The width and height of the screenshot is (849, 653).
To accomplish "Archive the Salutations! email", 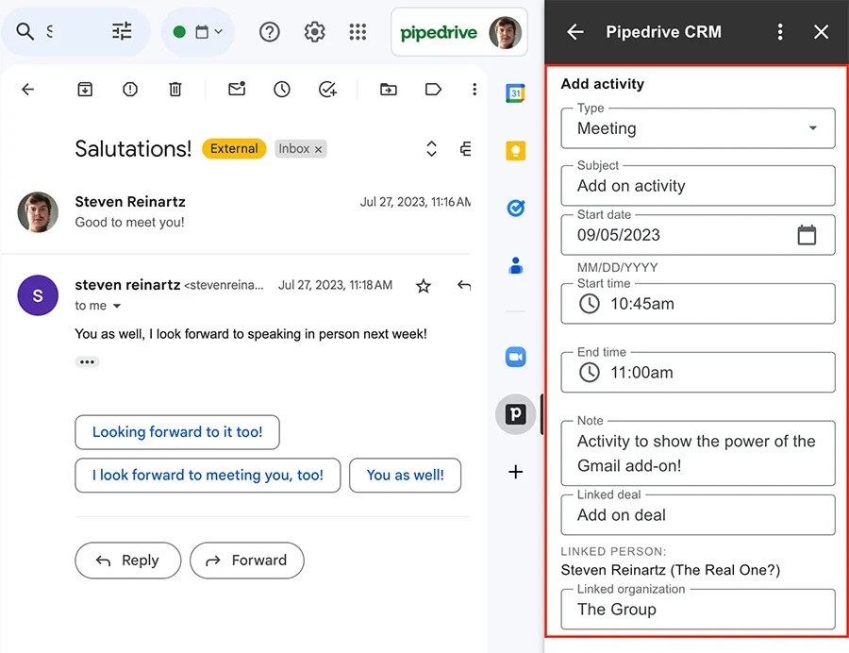I will [x=85, y=89].
